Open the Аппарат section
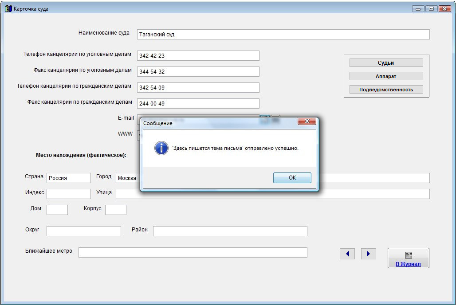 tap(386, 76)
